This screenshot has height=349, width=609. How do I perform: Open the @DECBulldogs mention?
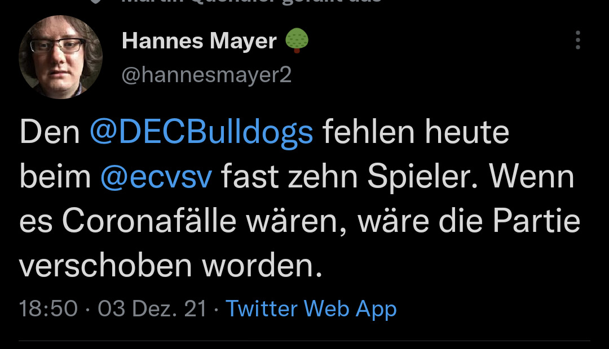(201, 133)
